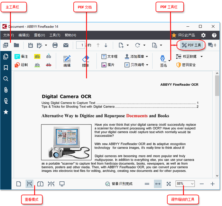Click the Recognize Document icon
The height and width of the screenshot is (206, 222).
(154, 45)
